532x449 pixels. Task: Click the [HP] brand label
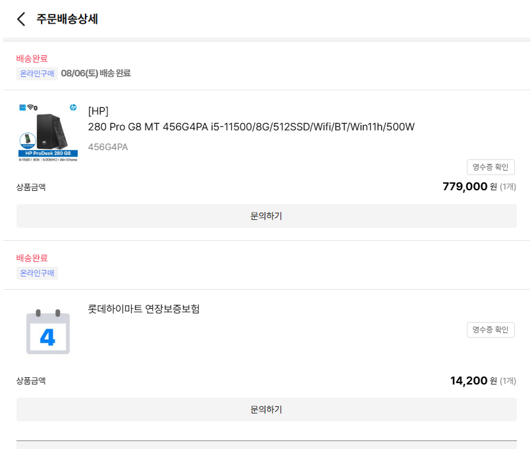(98, 111)
